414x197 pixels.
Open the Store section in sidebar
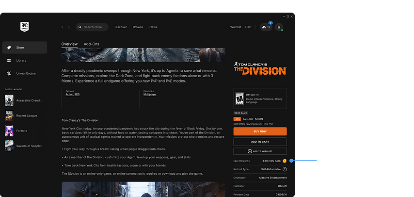pyautogui.click(x=25, y=48)
